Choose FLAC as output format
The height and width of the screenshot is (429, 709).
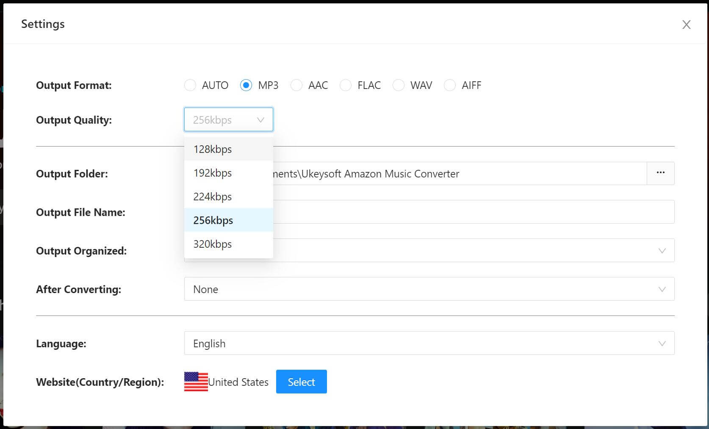(346, 86)
